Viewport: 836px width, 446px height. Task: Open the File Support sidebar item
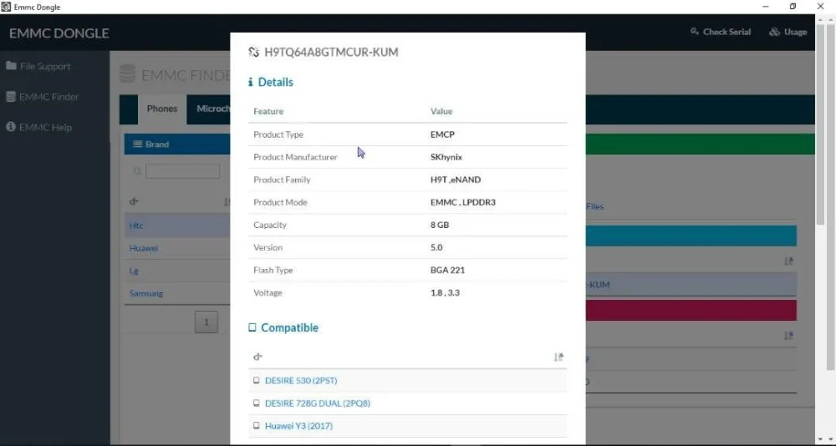38,66
